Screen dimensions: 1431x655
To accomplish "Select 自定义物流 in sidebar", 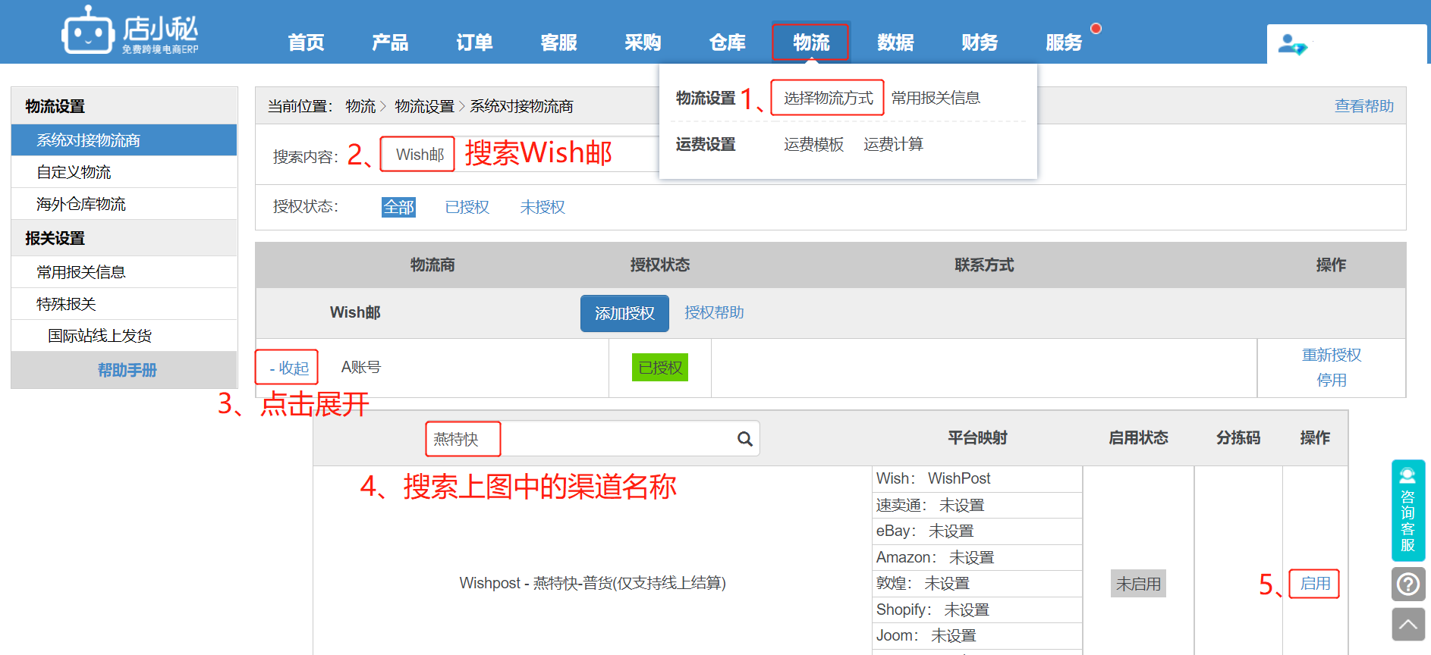I will [124, 172].
